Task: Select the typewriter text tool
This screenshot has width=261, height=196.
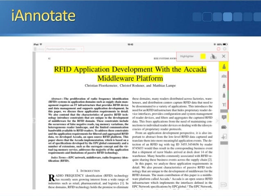Action: tap(224, 105)
